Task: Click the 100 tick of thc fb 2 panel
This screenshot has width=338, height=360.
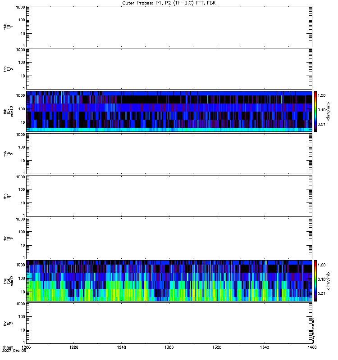Action: click(x=22, y=317)
